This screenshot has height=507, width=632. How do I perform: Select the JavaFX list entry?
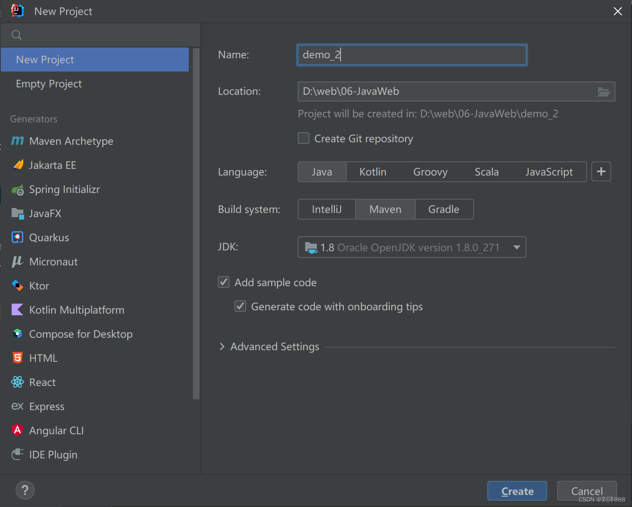95,213
